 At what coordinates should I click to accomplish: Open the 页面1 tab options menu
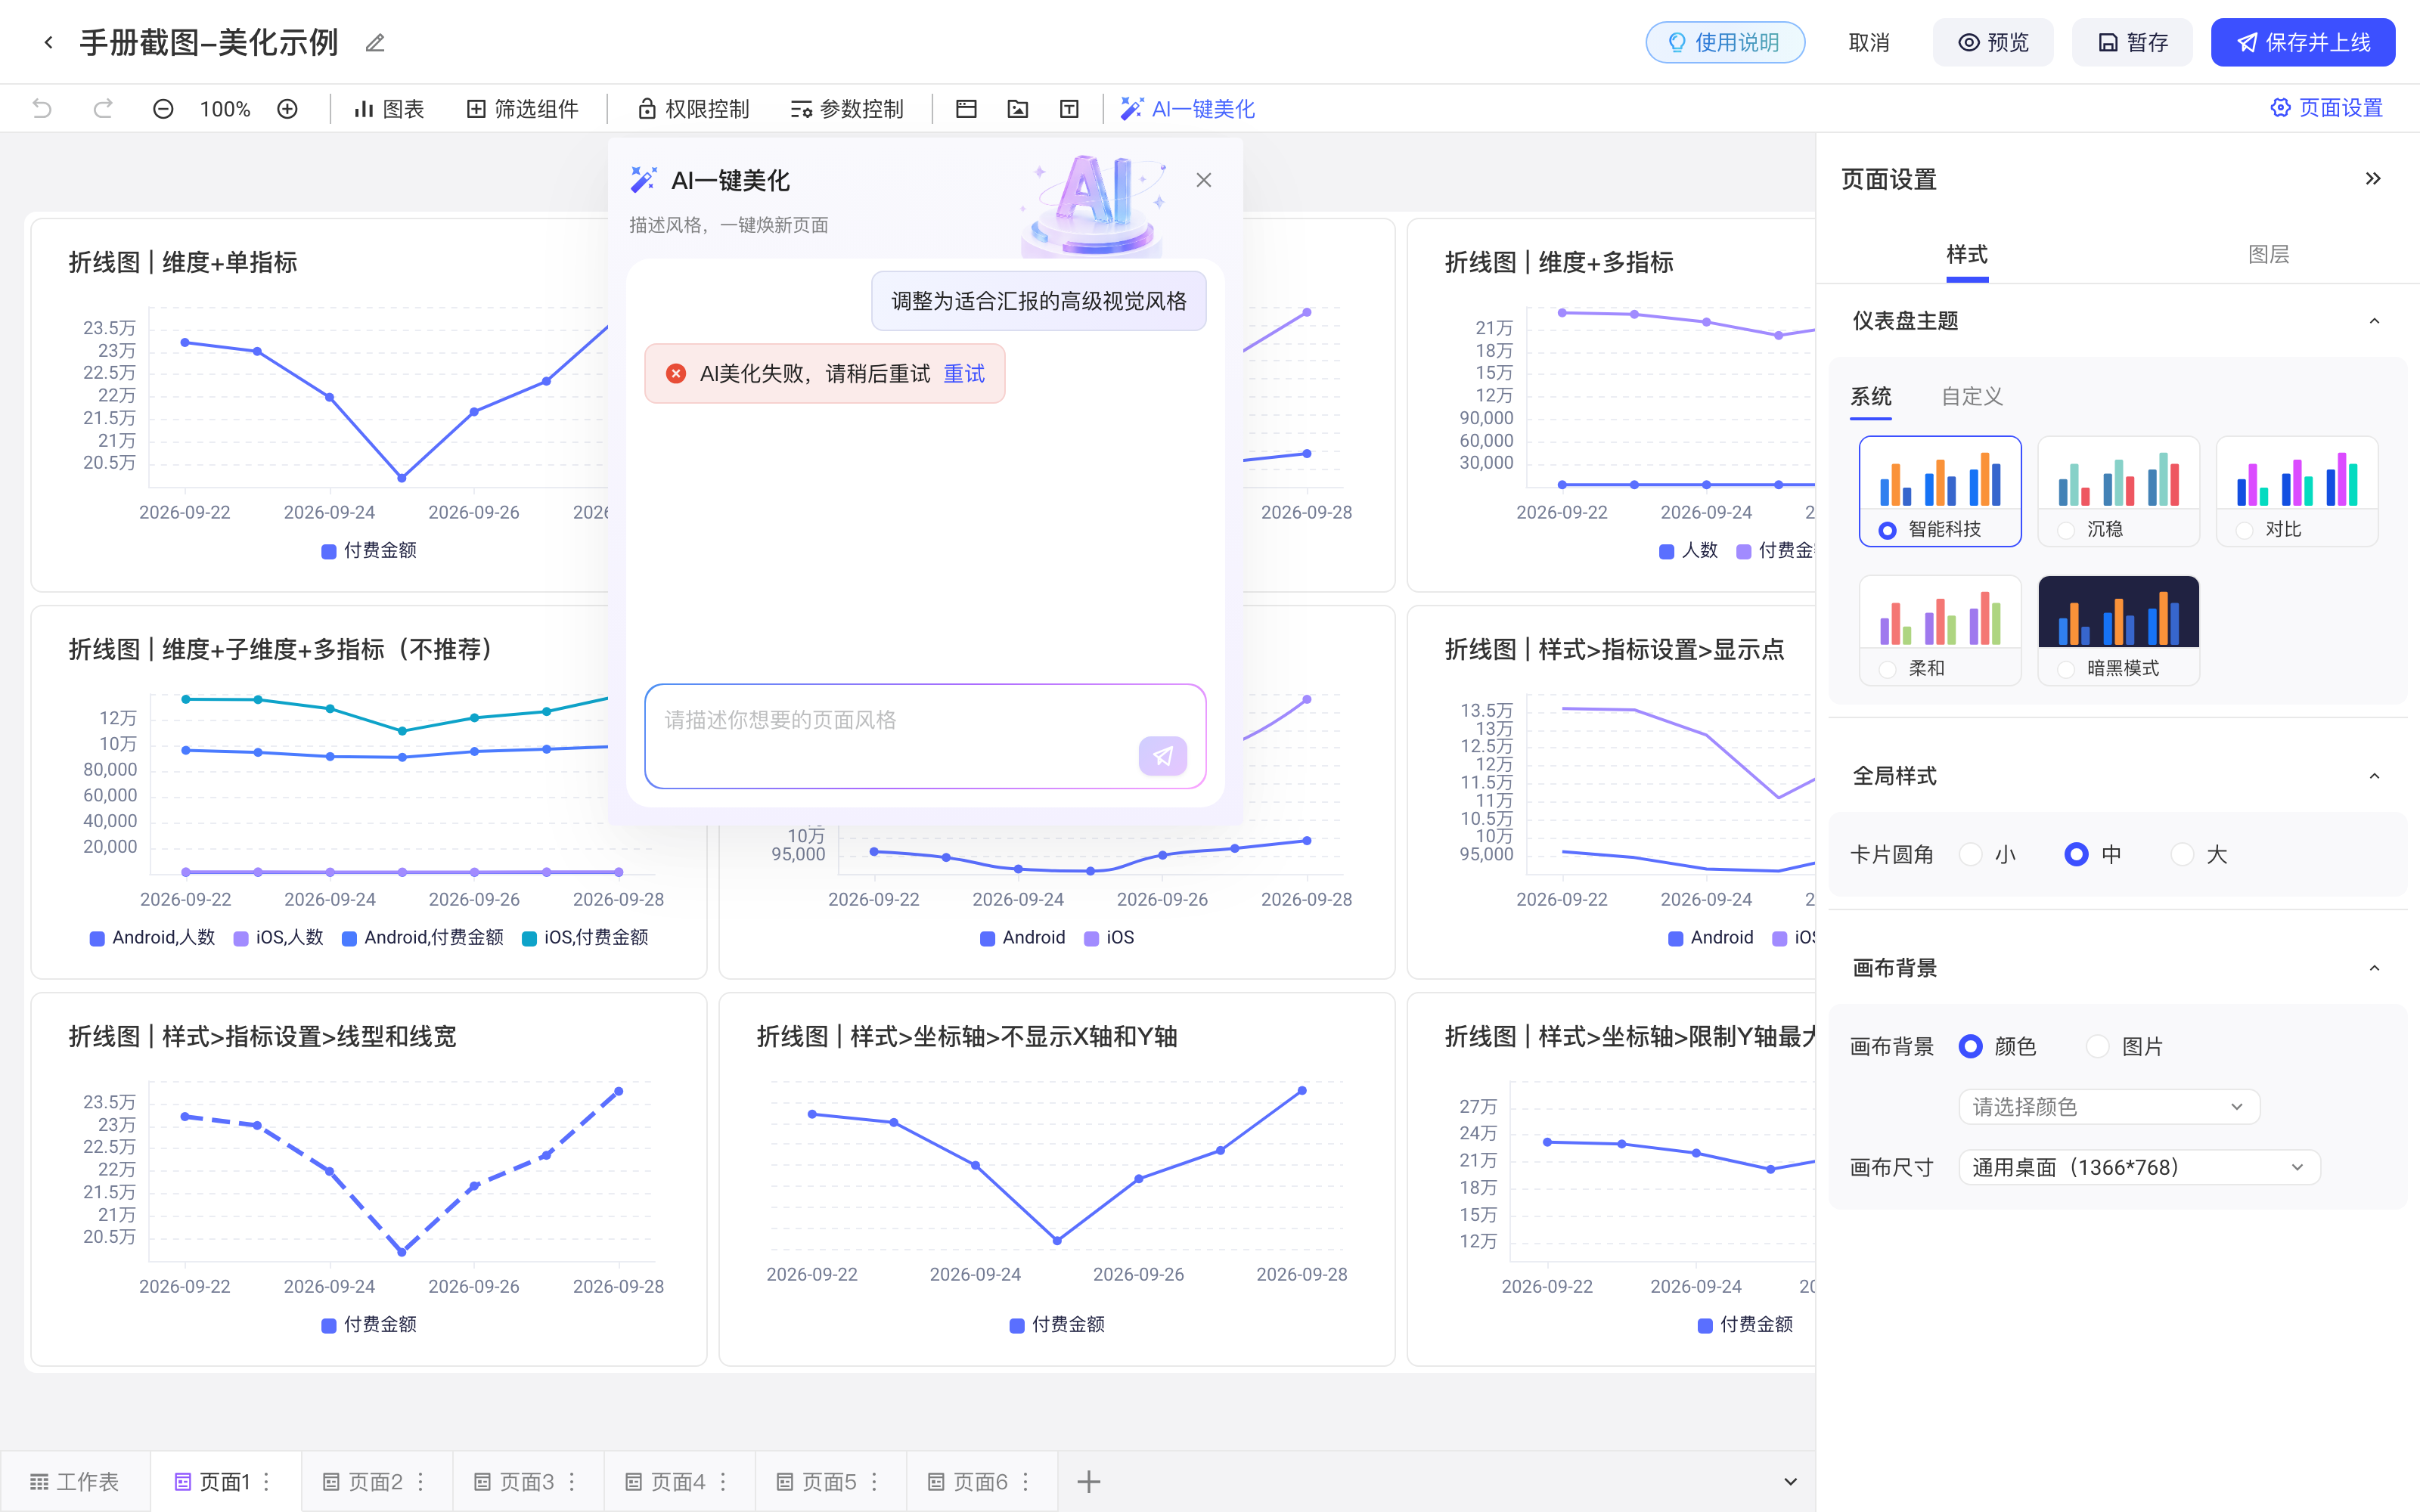click(267, 1481)
